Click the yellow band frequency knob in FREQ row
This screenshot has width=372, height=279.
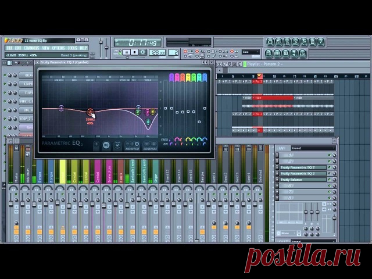click(x=188, y=139)
